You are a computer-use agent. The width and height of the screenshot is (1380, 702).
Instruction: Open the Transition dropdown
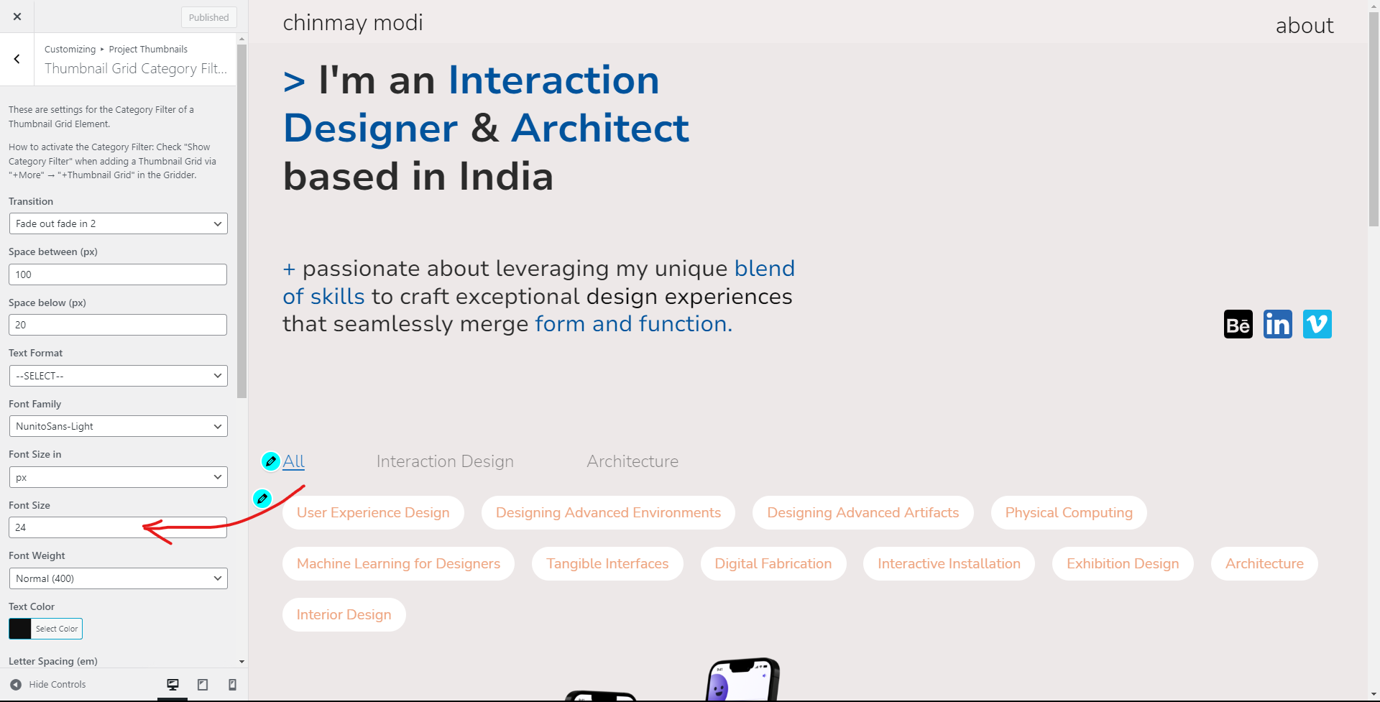pyautogui.click(x=118, y=223)
